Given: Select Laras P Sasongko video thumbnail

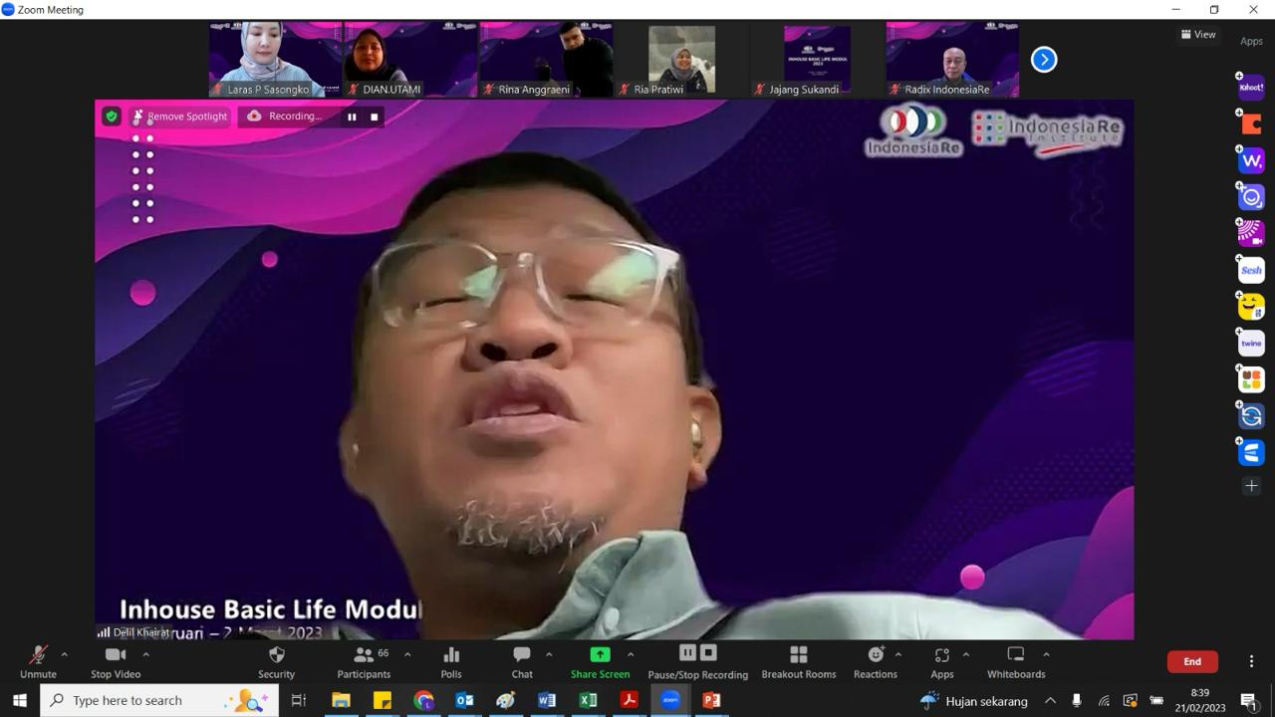Looking at the screenshot, I should 275,60.
